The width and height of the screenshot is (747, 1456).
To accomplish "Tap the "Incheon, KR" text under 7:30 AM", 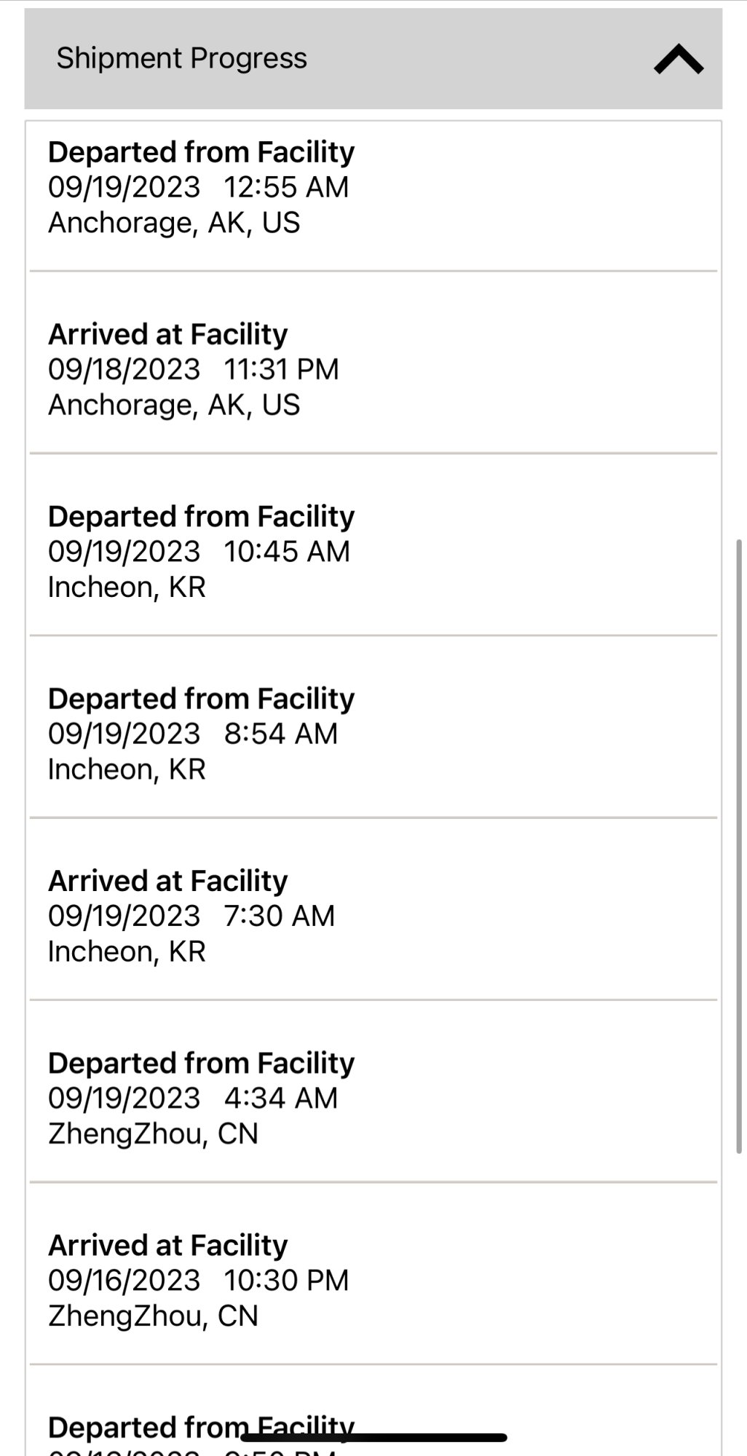I will click(127, 951).
